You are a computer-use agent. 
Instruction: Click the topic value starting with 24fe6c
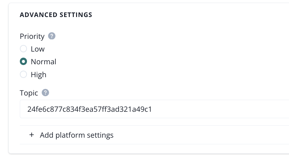tap(90, 109)
